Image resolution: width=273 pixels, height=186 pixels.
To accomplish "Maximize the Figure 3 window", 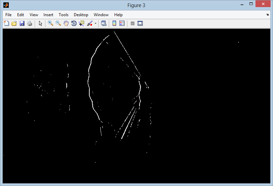I will [x=251, y=4].
